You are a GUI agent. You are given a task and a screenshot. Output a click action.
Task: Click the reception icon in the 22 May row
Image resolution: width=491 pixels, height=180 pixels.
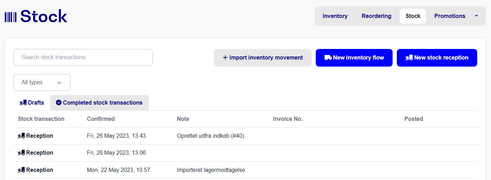click(22, 170)
